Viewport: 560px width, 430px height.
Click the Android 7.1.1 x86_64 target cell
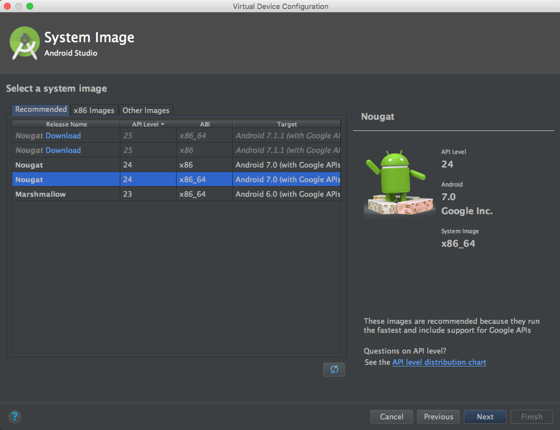tap(287, 135)
